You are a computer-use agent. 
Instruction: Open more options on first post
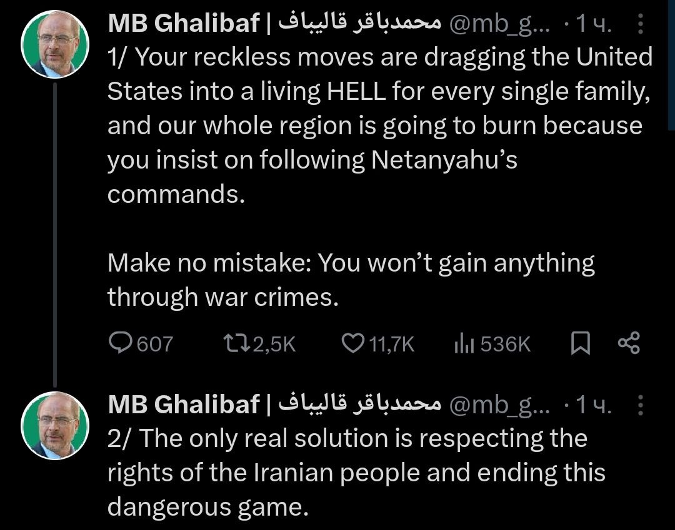[641, 24]
